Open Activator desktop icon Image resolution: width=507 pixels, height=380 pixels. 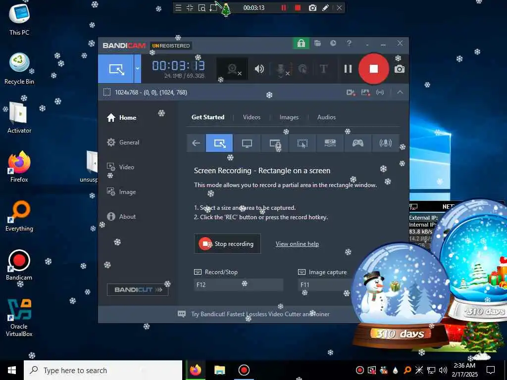pyautogui.click(x=19, y=118)
